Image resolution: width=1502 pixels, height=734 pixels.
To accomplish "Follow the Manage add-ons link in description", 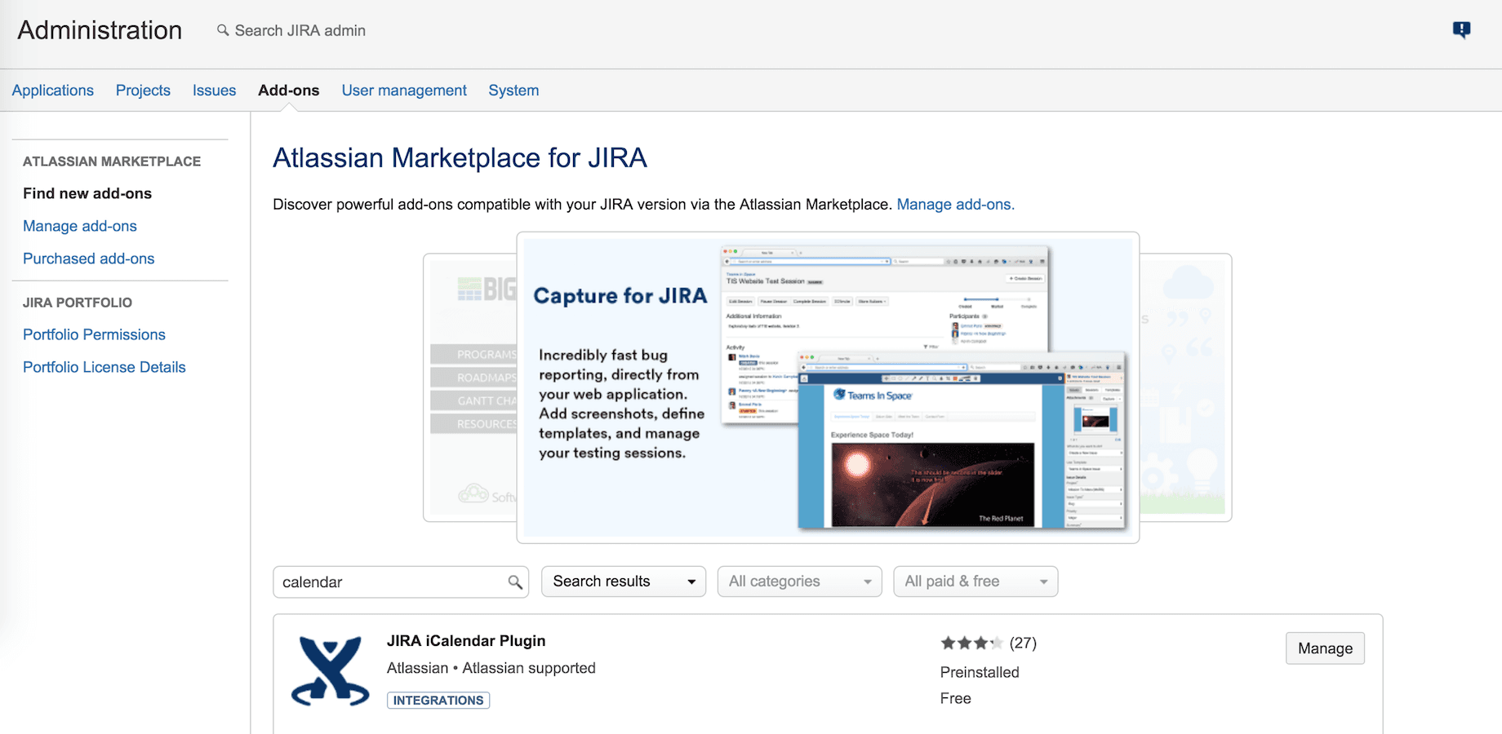I will point(955,205).
